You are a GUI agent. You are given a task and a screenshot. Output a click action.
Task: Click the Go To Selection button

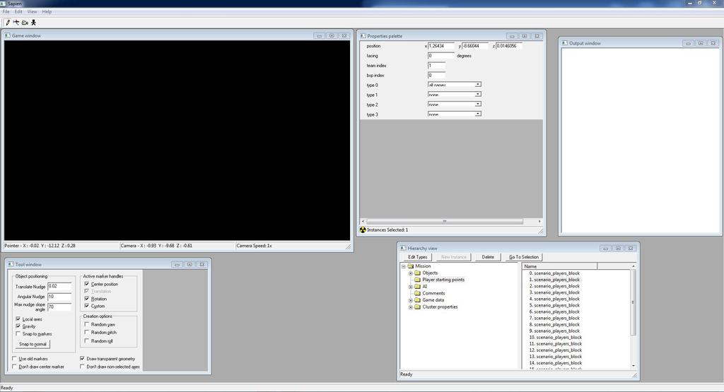524,257
